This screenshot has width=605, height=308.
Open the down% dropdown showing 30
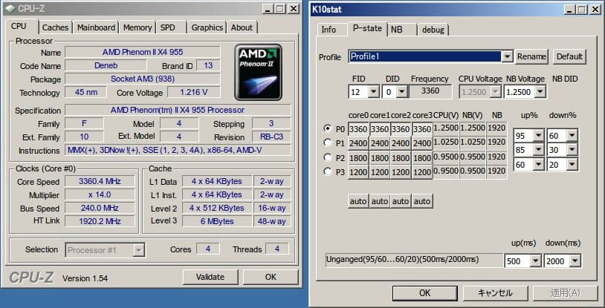pyautogui.click(x=572, y=150)
